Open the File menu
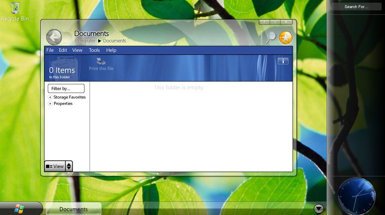The image size is (385, 215). (x=50, y=50)
